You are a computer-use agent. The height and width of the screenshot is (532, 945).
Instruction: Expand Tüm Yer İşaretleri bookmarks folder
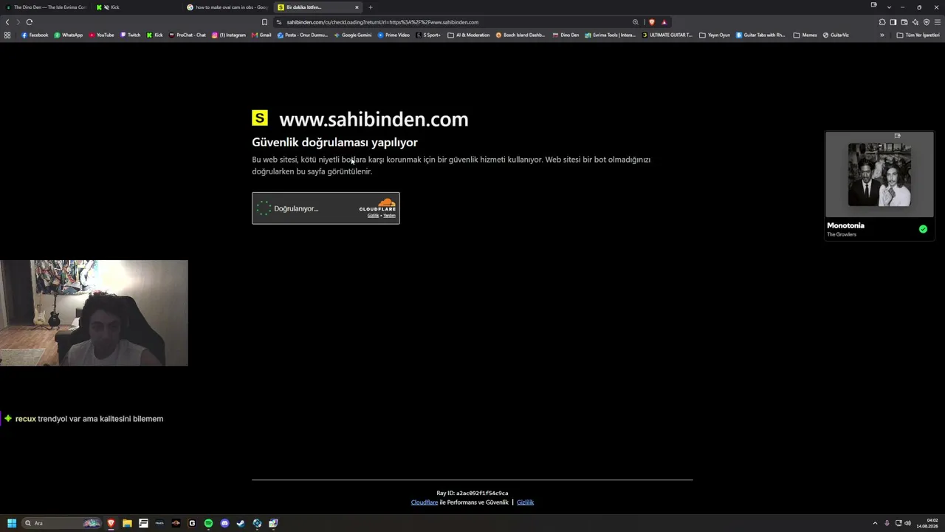(918, 35)
